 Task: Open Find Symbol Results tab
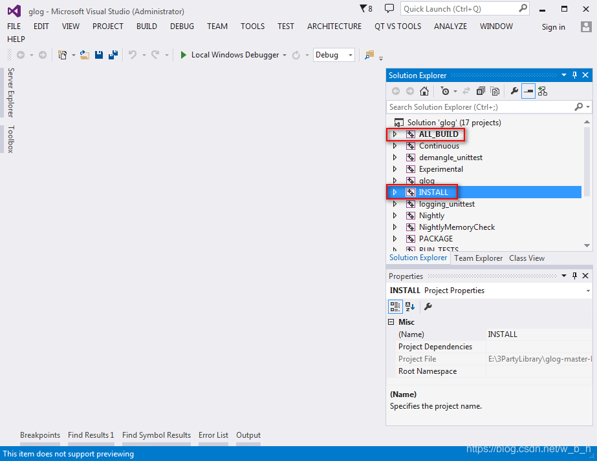tap(157, 435)
